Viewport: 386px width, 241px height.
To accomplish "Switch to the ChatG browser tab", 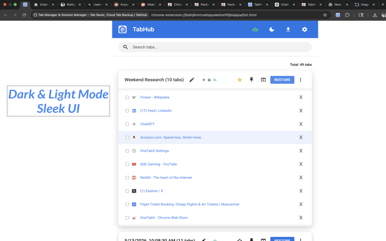I will 285,5.
